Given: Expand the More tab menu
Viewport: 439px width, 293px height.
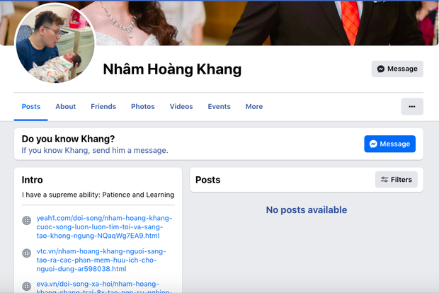Looking at the screenshot, I should coord(254,107).
